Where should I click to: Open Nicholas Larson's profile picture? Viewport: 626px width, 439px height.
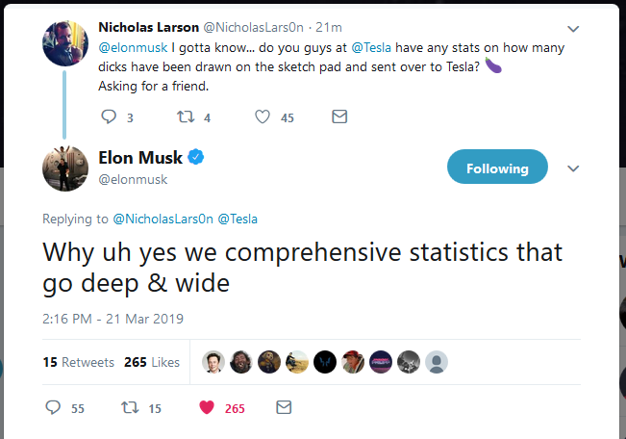click(x=65, y=43)
